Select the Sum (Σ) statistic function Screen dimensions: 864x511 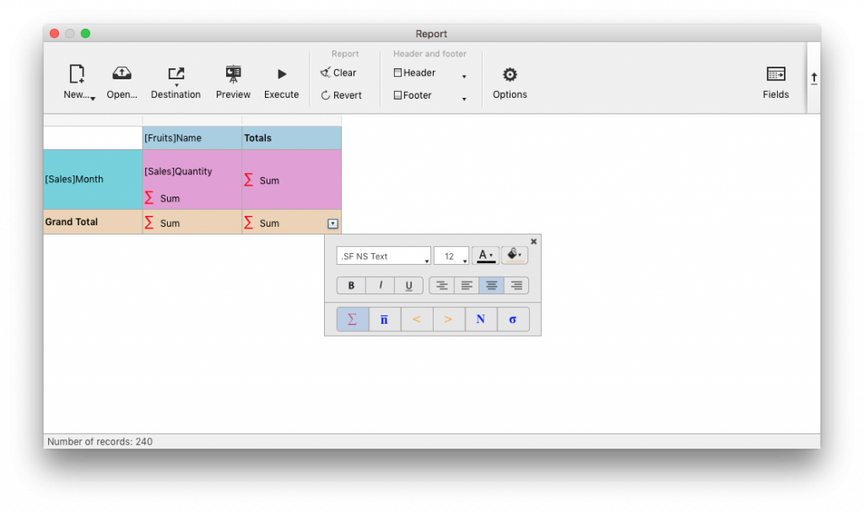(x=352, y=319)
